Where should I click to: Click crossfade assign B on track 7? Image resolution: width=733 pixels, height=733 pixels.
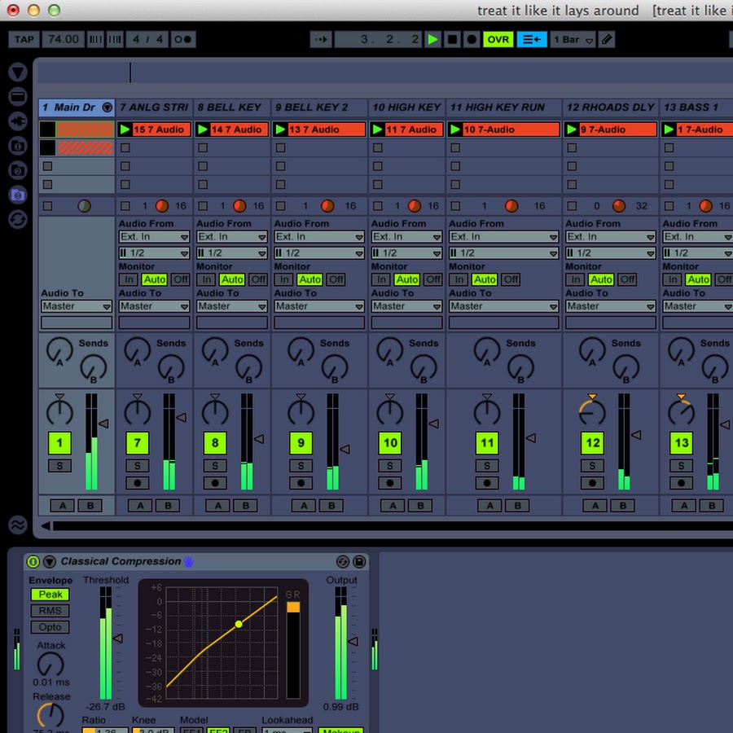coord(168,505)
